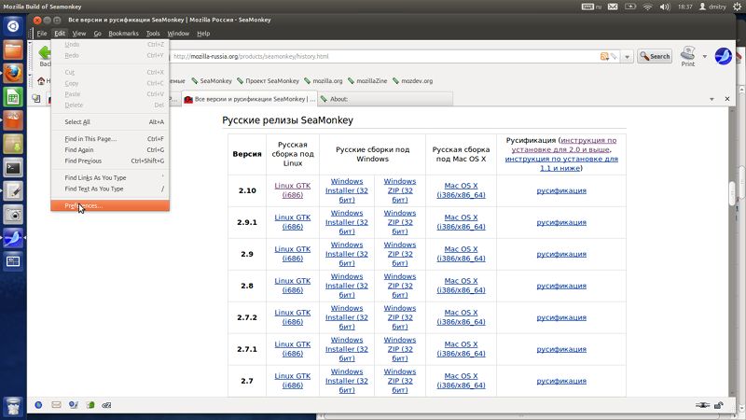Click the bookmark tag icon in address bar
The image size is (746, 420).
tap(615, 56)
